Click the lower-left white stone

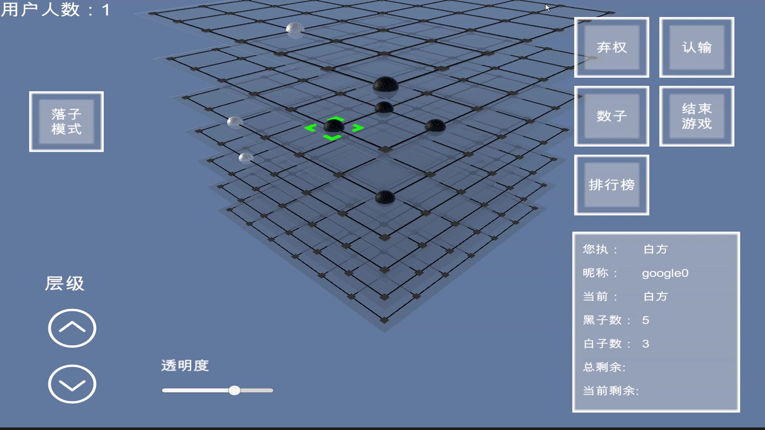pyautogui.click(x=245, y=158)
